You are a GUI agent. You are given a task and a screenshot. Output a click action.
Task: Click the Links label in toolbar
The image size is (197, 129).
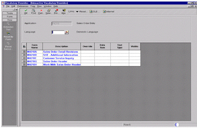pyautogui.click(x=71, y=11)
